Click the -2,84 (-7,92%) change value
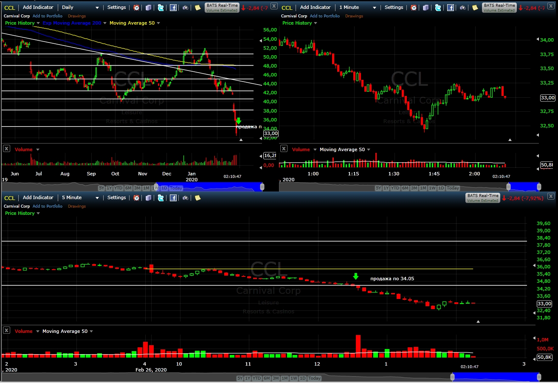This screenshot has width=558, height=383. [x=524, y=198]
